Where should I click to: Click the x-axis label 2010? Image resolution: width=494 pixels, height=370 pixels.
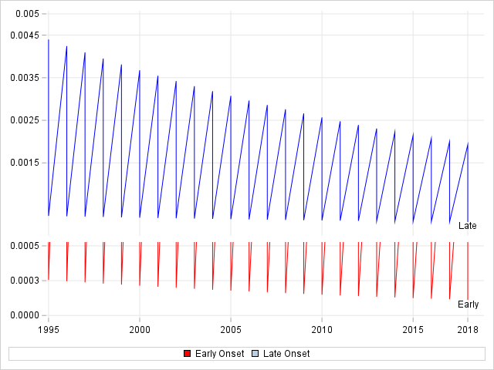pos(322,329)
